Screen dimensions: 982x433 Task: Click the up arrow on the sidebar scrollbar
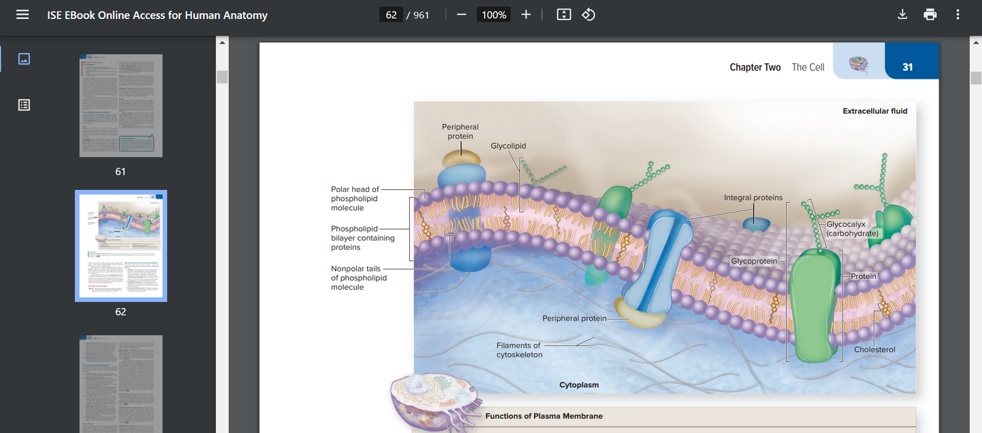(222, 41)
